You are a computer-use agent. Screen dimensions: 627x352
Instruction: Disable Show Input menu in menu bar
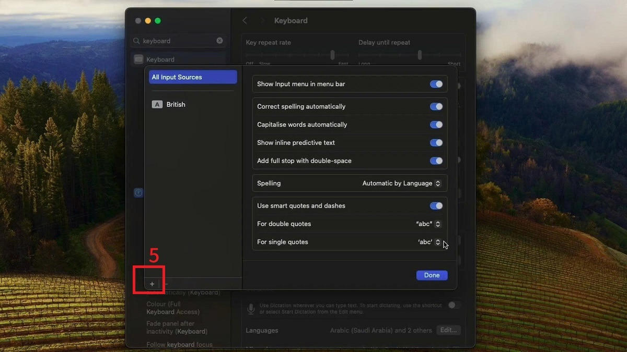436,84
